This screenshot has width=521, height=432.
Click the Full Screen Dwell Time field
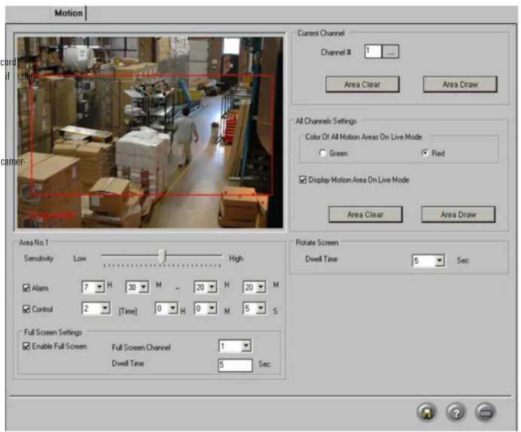pyautogui.click(x=235, y=365)
